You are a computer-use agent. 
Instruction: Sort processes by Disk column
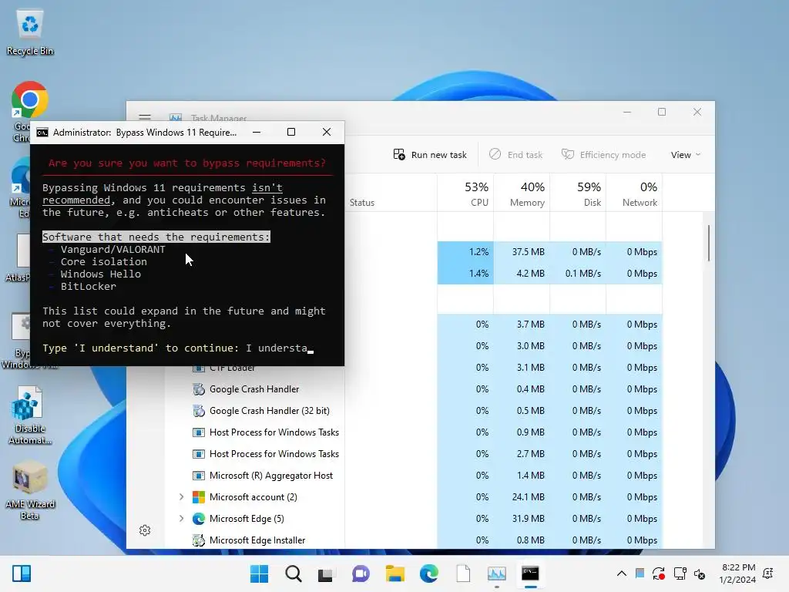pyautogui.click(x=579, y=193)
